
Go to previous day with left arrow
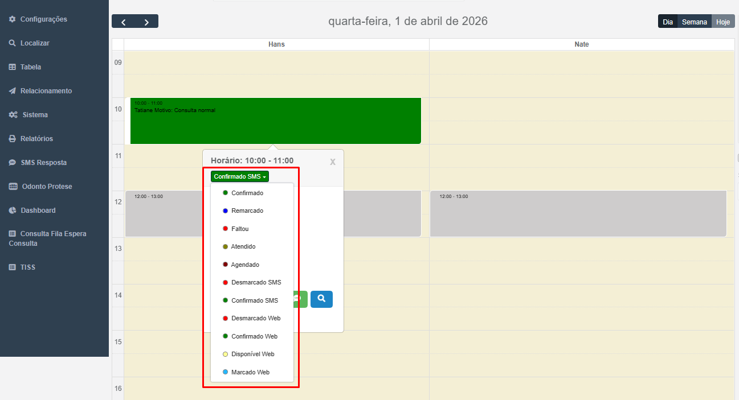(124, 22)
